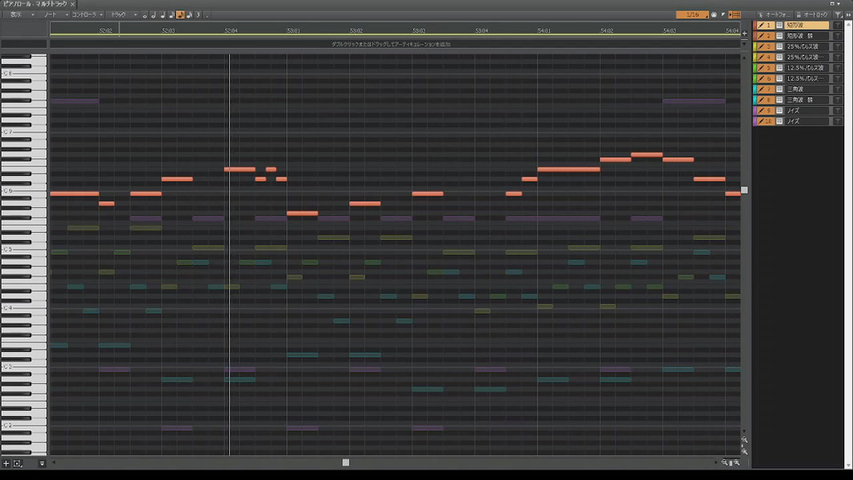Click piano roll scroll-up arrow
Image resolution: width=853 pixels, height=480 pixels.
(x=745, y=57)
